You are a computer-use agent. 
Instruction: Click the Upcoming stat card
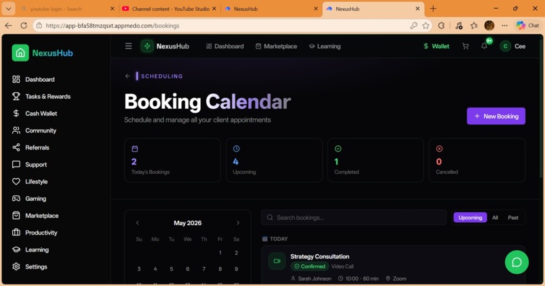(274, 160)
